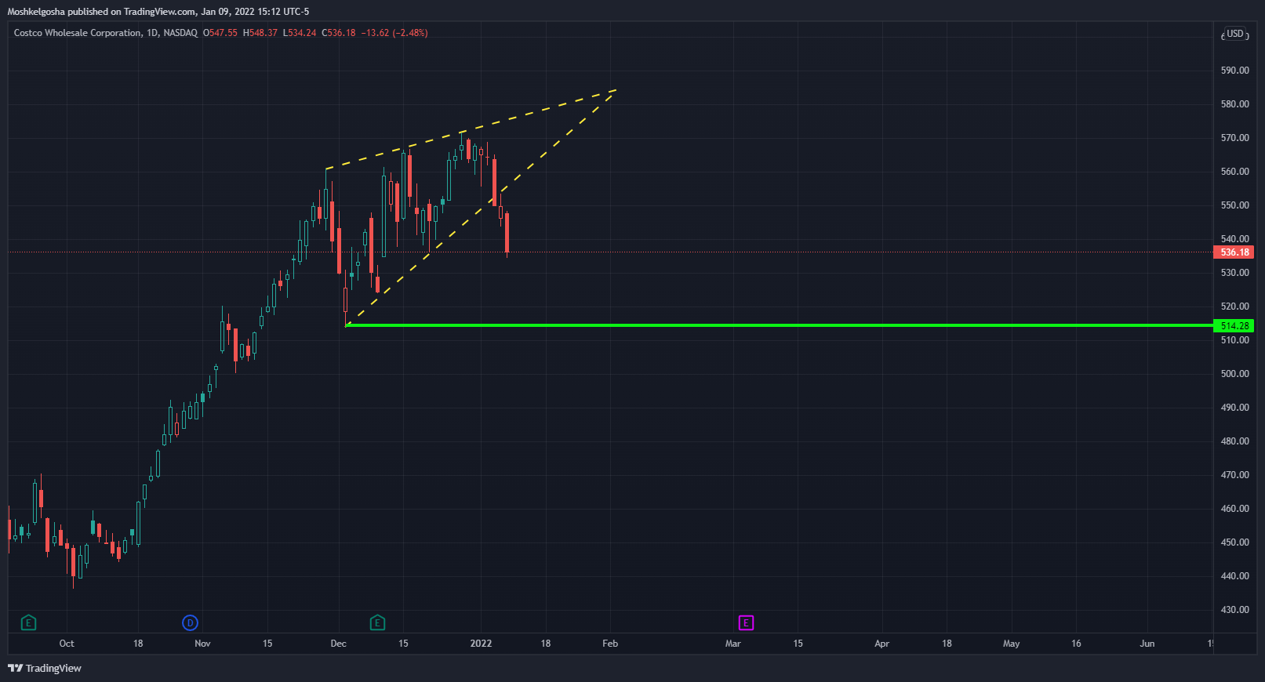
Task: Click the low value L534.24
Action: (x=300, y=33)
